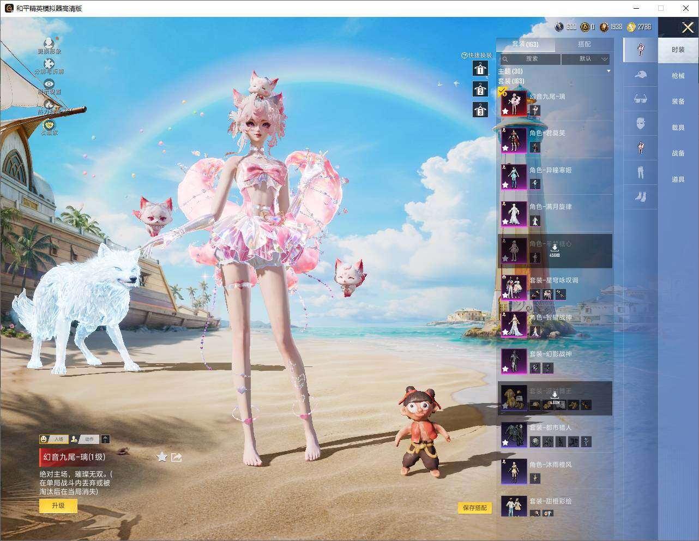Click the magnifier search icon

[505, 59]
